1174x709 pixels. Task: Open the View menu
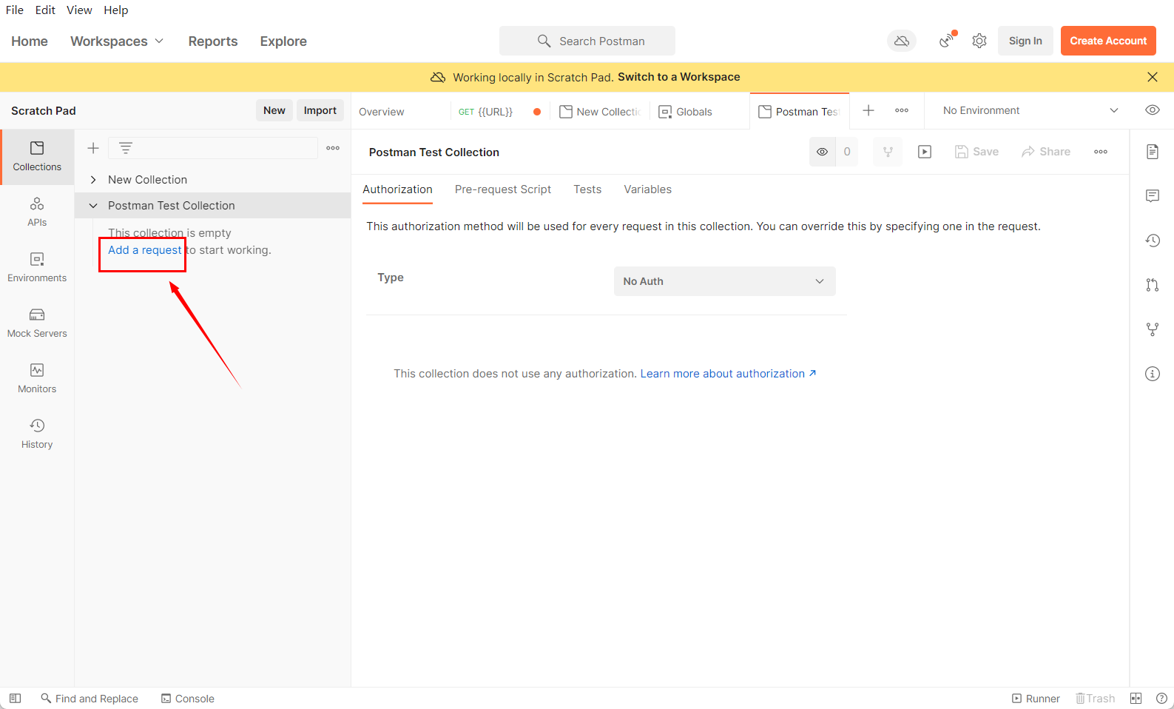(x=79, y=10)
